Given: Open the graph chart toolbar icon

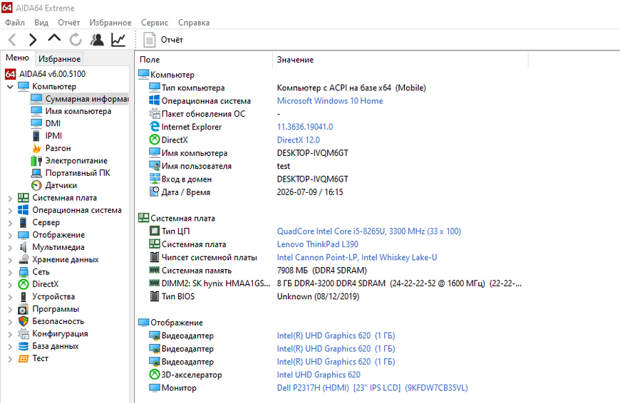Looking at the screenshot, I should coord(118,39).
